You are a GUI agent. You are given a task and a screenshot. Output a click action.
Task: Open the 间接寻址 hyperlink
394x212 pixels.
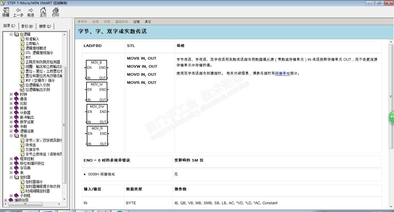[x=282, y=73]
